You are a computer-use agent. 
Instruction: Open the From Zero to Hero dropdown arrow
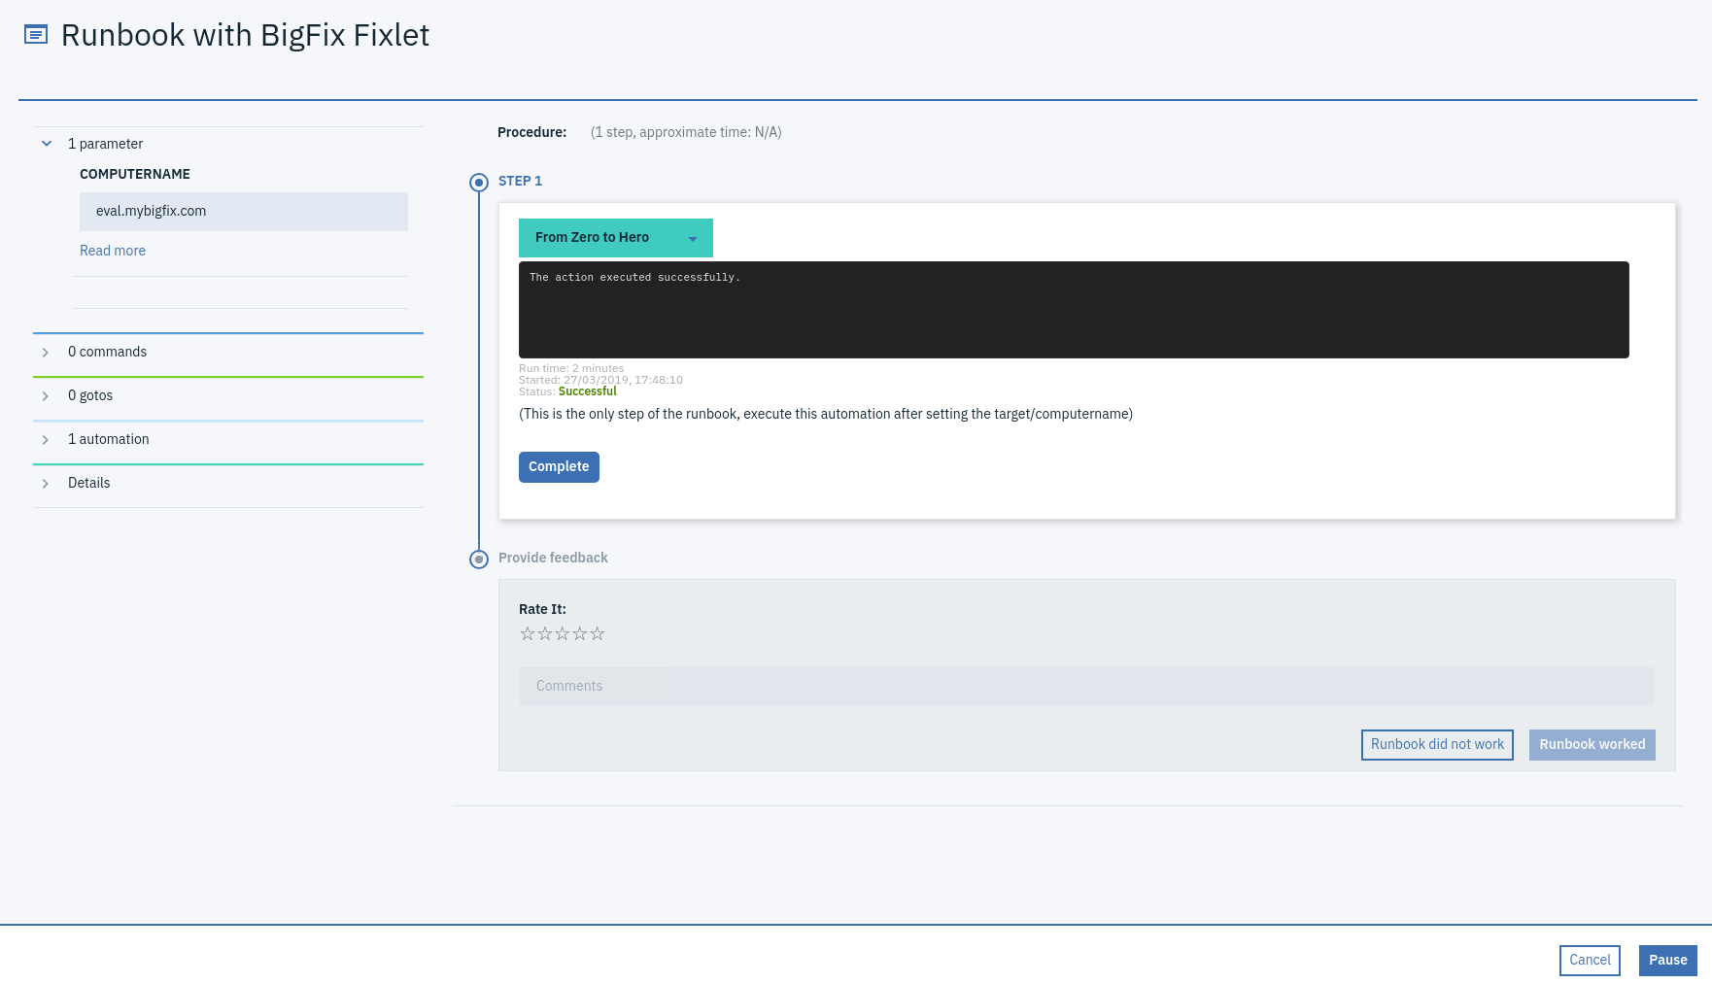(693, 238)
